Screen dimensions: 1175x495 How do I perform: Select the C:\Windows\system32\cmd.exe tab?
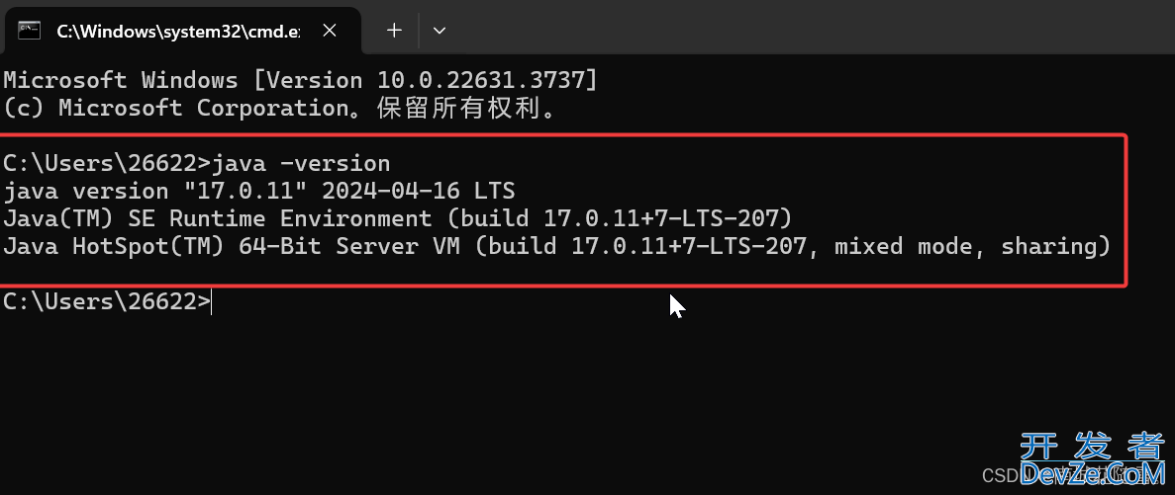coord(181,31)
